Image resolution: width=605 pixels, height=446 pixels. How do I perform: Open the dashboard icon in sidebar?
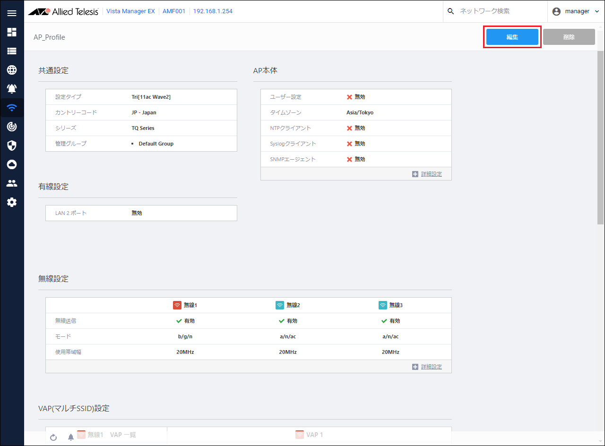point(12,32)
